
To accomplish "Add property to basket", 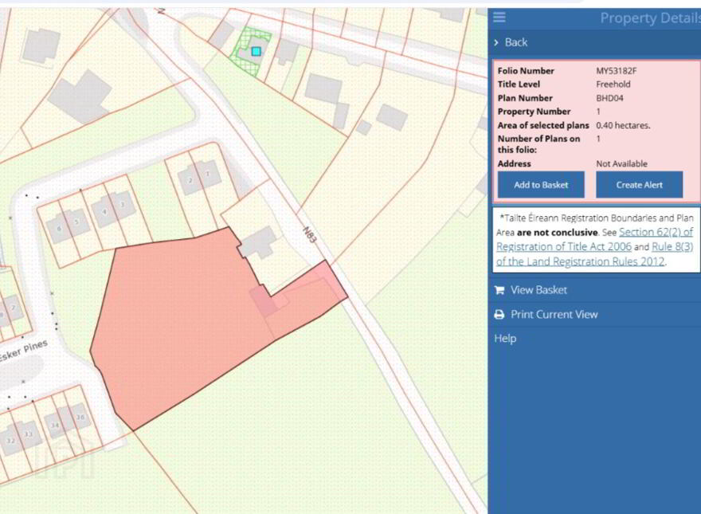I will [x=541, y=184].
